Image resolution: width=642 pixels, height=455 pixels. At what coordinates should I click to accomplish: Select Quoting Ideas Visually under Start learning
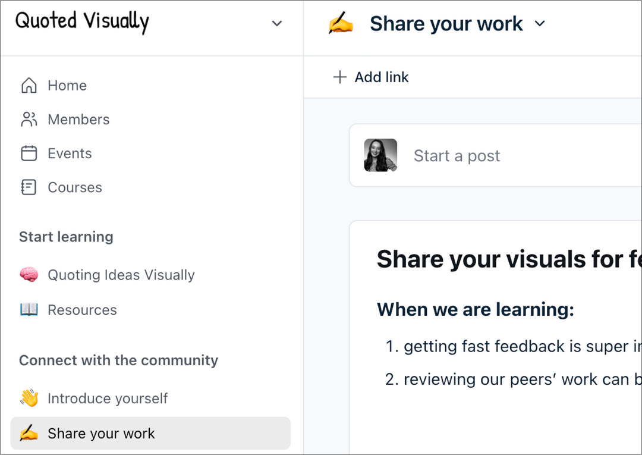click(x=121, y=275)
